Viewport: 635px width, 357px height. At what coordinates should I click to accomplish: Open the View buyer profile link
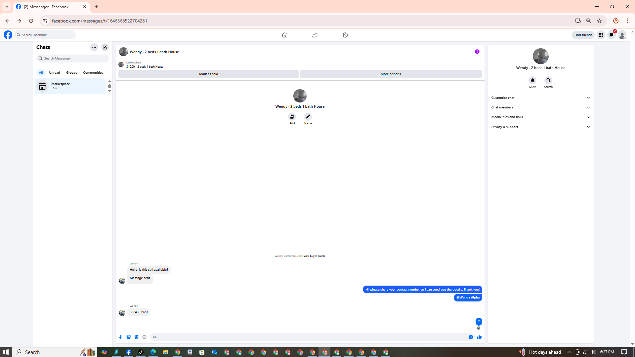[x=314, y=256]
